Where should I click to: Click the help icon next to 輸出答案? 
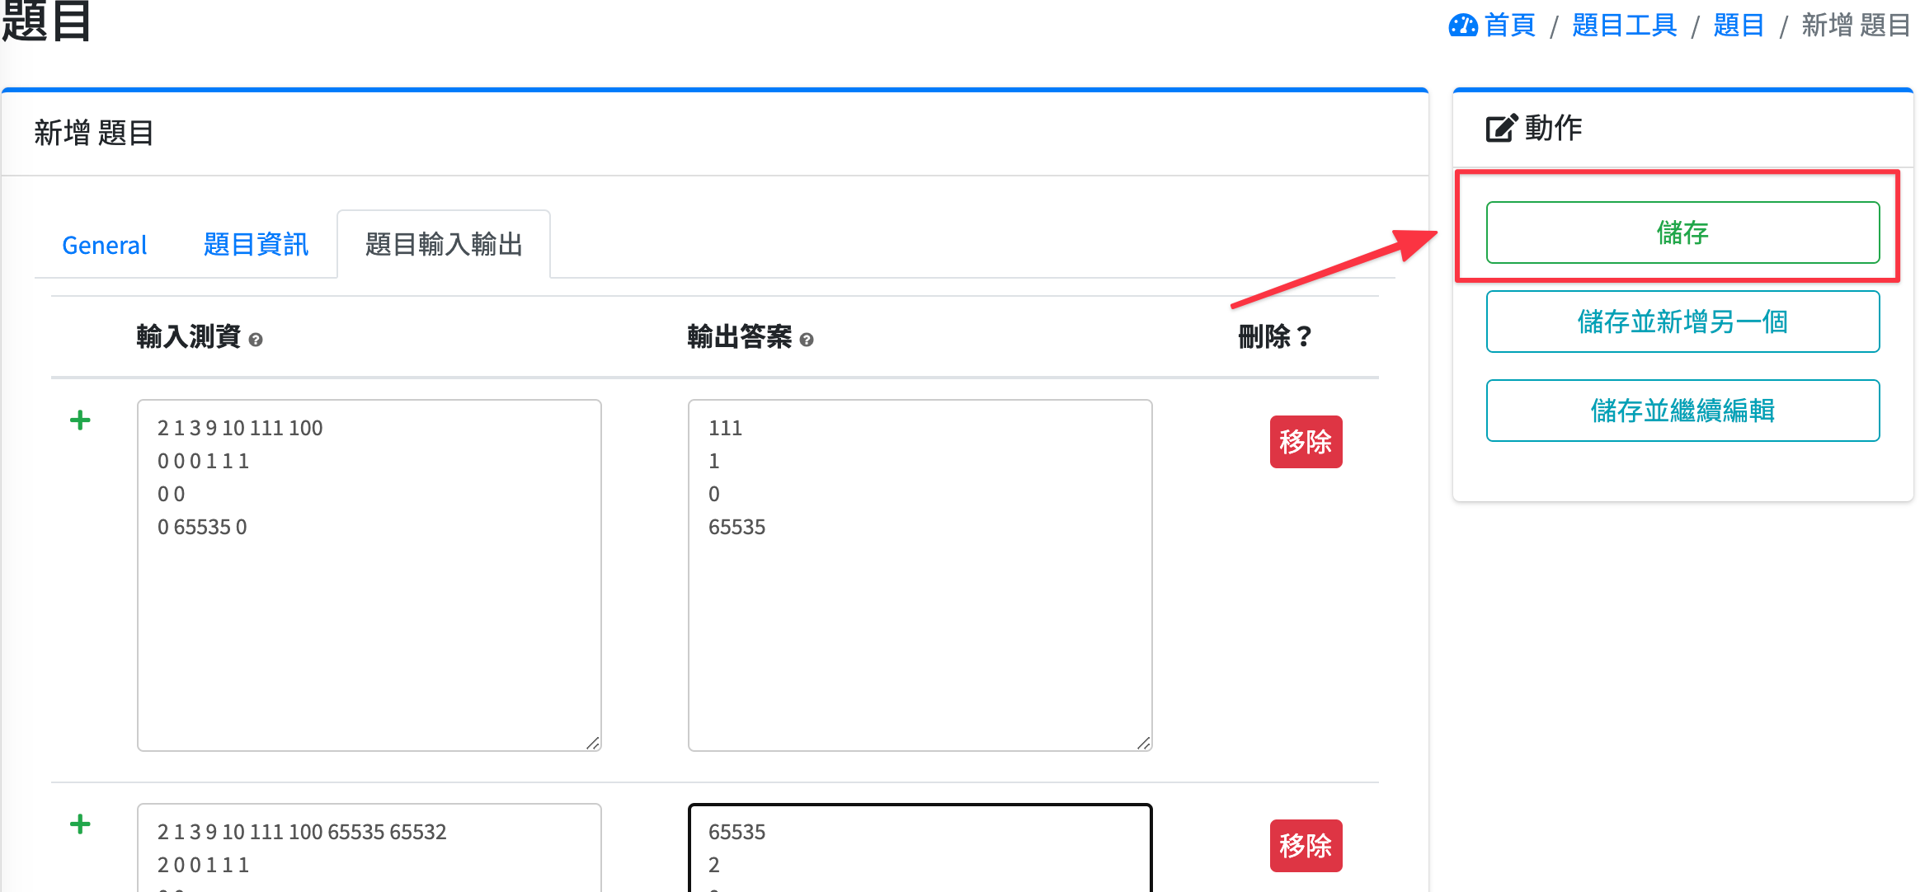pos(807,340)
